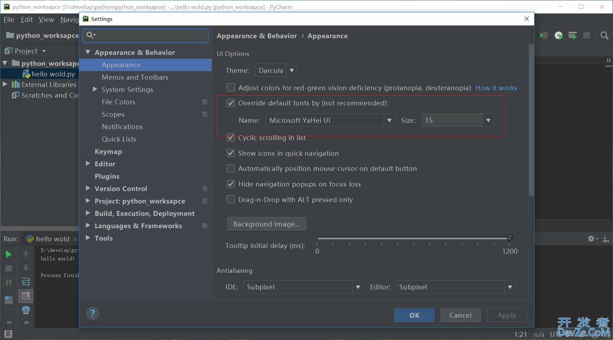Click the Apply button

(x=507, y=315)
